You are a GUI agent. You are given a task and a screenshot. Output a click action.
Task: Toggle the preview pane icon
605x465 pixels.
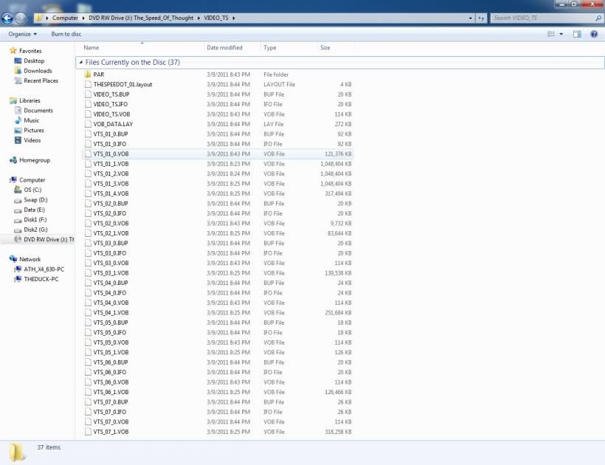point(577,34)
